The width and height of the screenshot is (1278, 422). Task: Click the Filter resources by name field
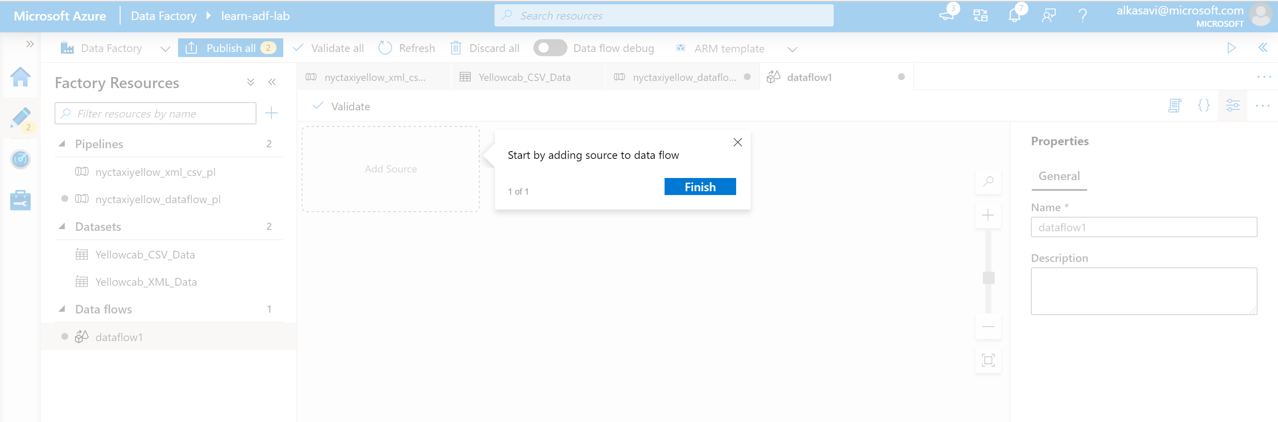pyautogui.click(x=155, y=114)
